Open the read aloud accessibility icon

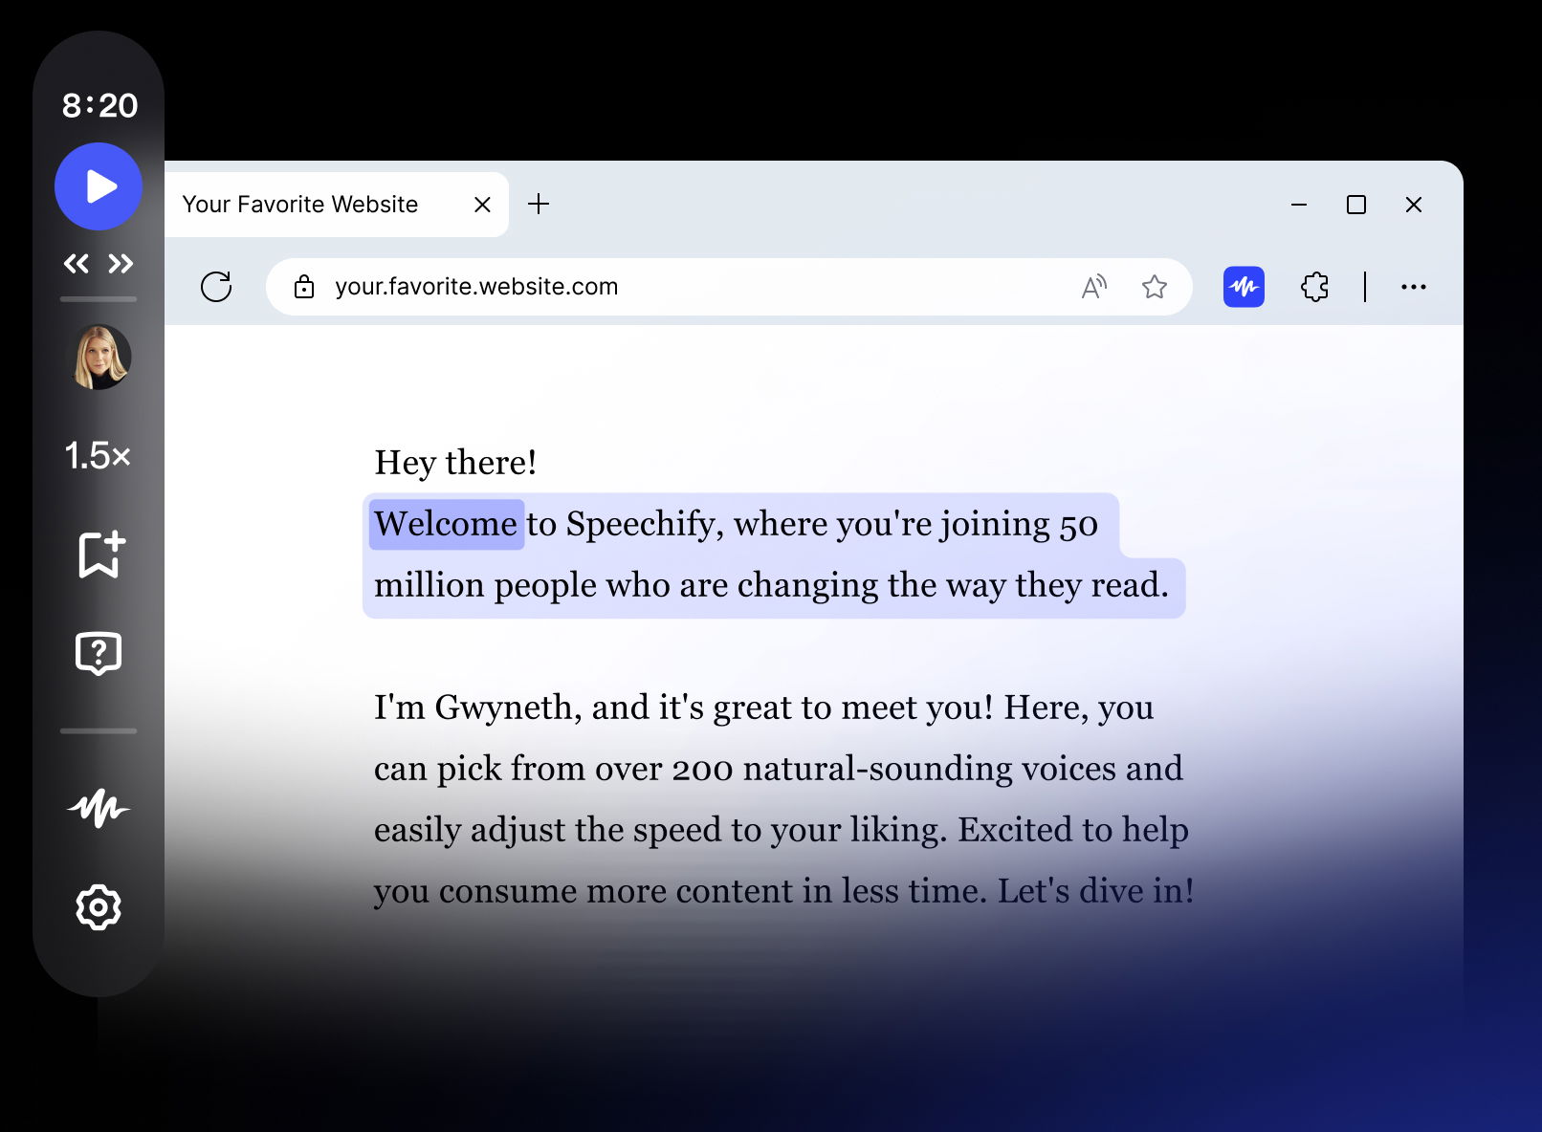1093,285
